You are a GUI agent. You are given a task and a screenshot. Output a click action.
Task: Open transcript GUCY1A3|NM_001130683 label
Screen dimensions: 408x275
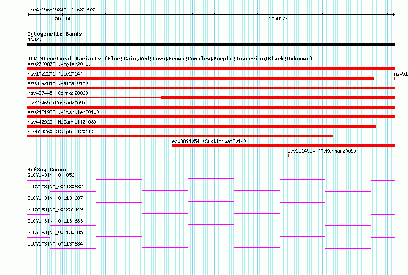click(55, 221)
